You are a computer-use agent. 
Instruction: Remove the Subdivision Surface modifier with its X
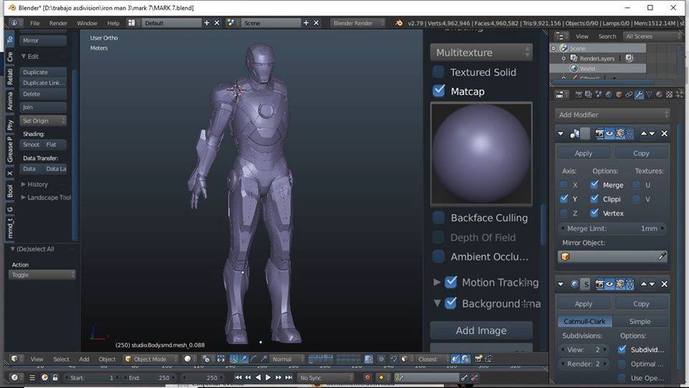(x=665, y=285)
